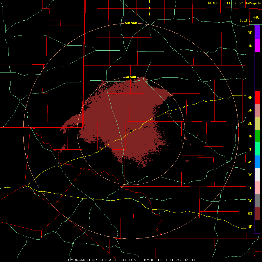
Task: Click the DS legend label
Action: 250,175
